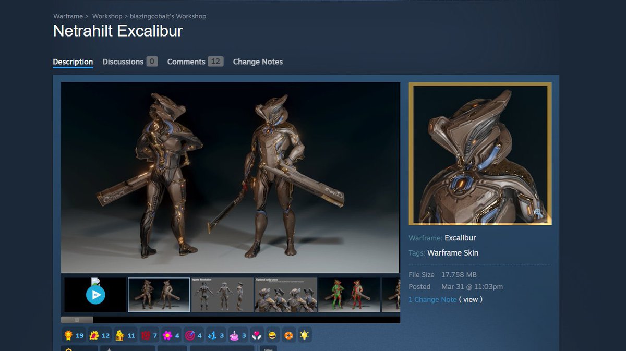626x351 pixels.
Task: Click the main Excalibur preview image
Action: pos(231,177)
